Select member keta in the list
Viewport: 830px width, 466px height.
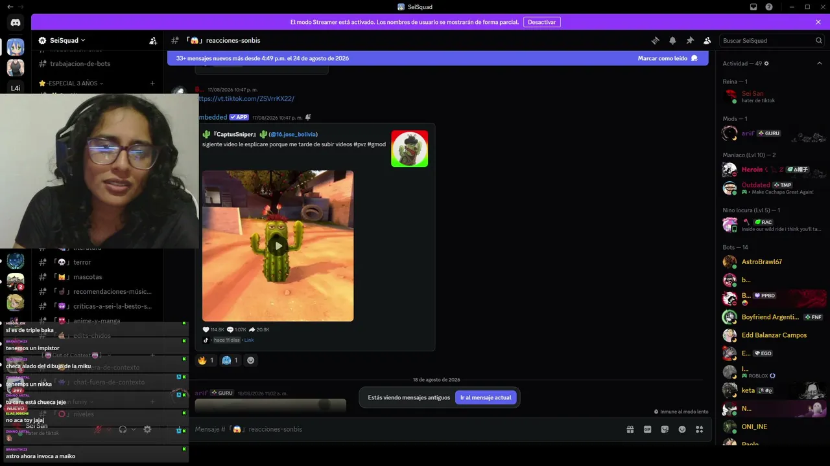(x=773, y=390)
